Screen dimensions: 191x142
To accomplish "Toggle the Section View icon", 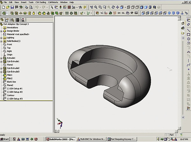I will coord(154,7).
